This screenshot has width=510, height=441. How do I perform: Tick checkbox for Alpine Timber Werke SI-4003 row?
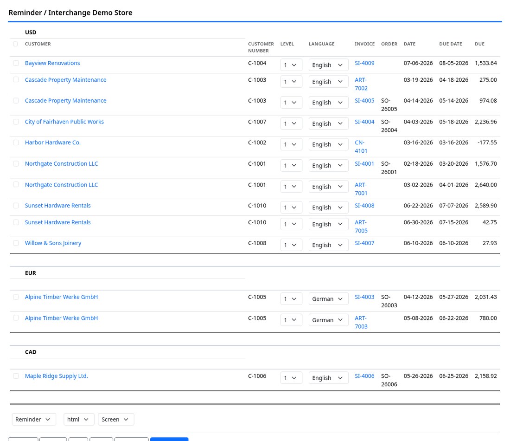(16, 297)
